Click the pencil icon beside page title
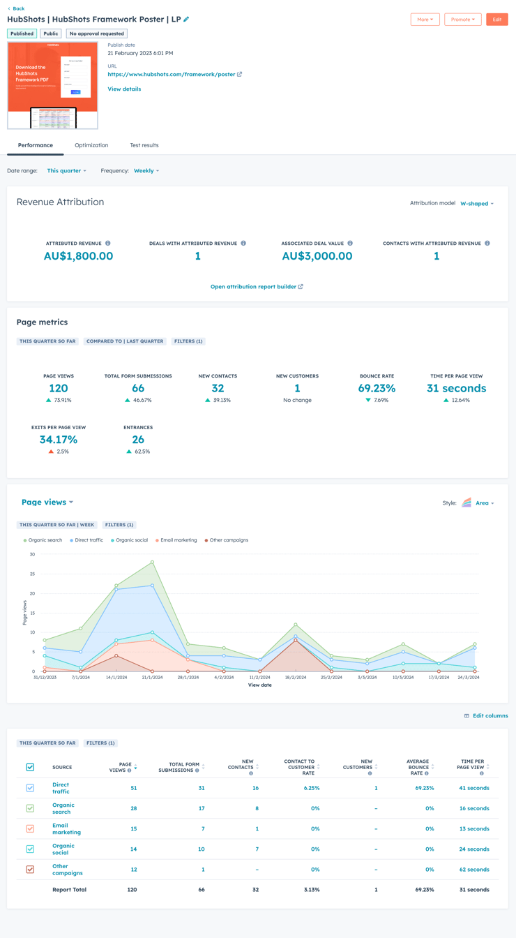The image size is (516, 938). point(186,20)
